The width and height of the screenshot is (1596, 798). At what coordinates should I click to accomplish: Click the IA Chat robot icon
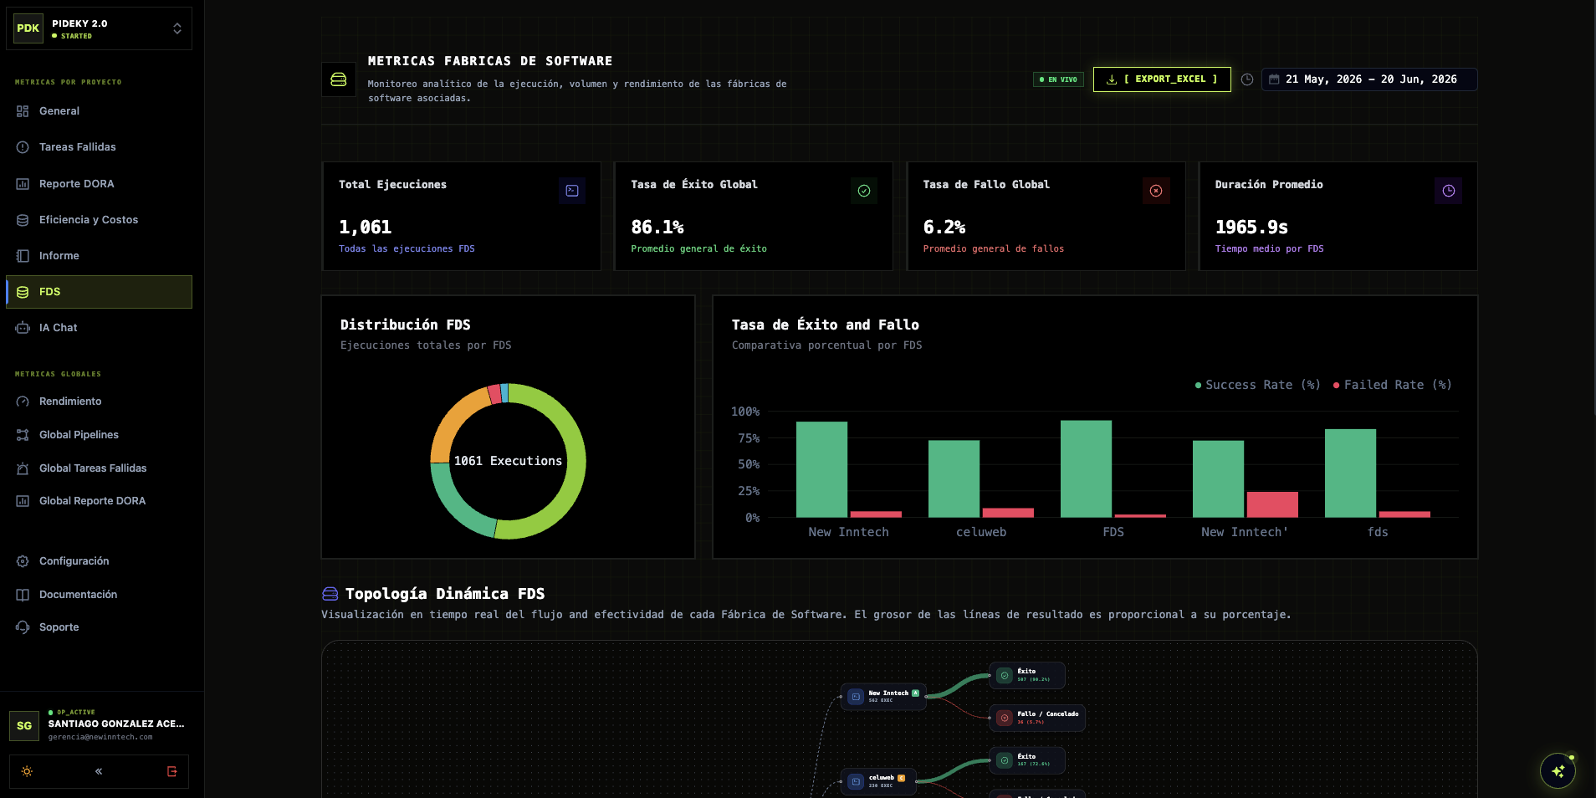[23, 328]
